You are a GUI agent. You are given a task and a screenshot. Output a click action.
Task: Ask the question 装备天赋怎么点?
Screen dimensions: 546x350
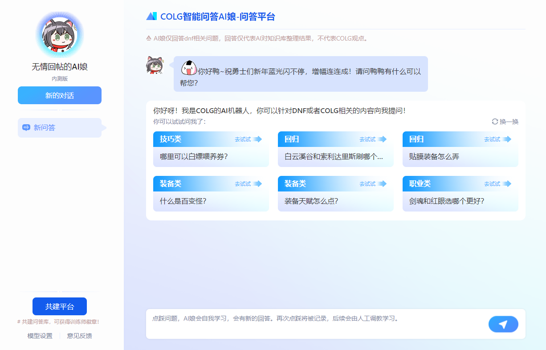311,201
